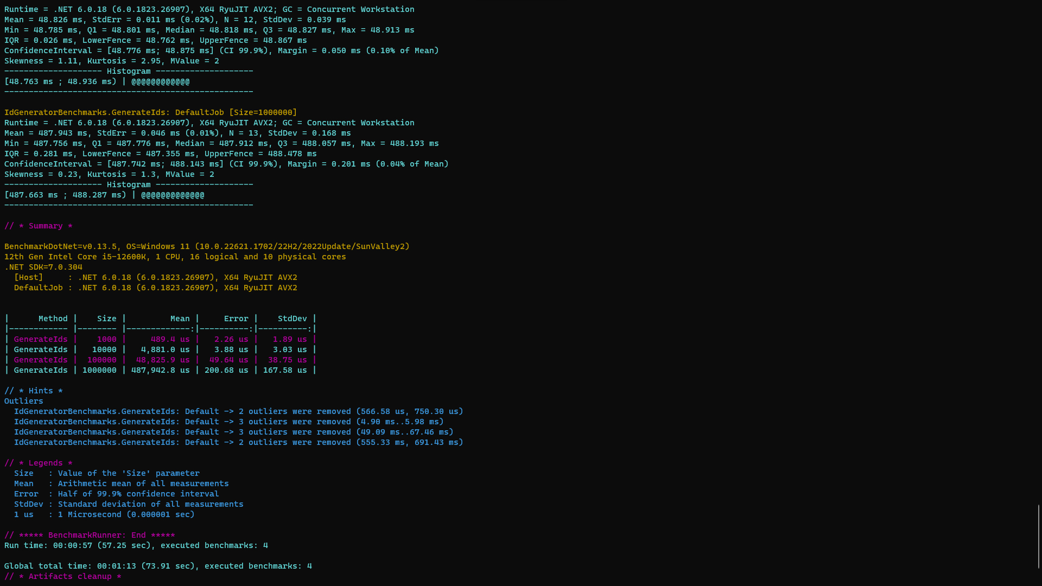The width and height of the screenshot is (1042, 586).
Task: Click the terminal scrollbar thumb
Action: coord(1039,536)
